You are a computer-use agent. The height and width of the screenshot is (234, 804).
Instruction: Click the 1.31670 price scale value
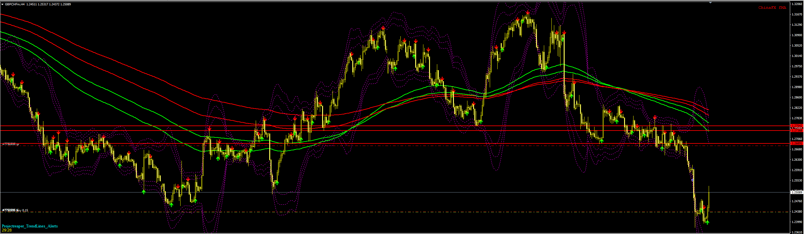[x=797, y=14]
